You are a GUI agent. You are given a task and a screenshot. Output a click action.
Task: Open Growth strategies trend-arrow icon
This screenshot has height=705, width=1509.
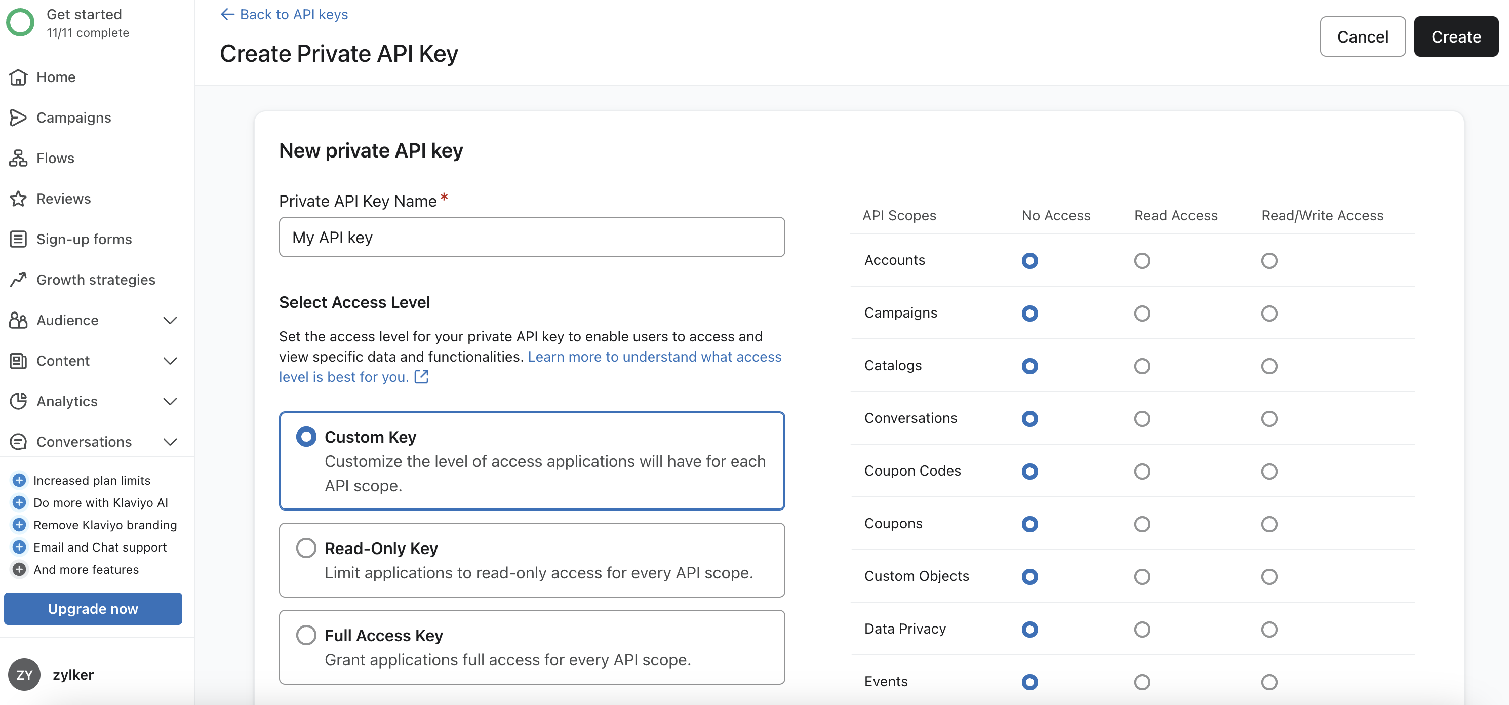click(18, 279)
